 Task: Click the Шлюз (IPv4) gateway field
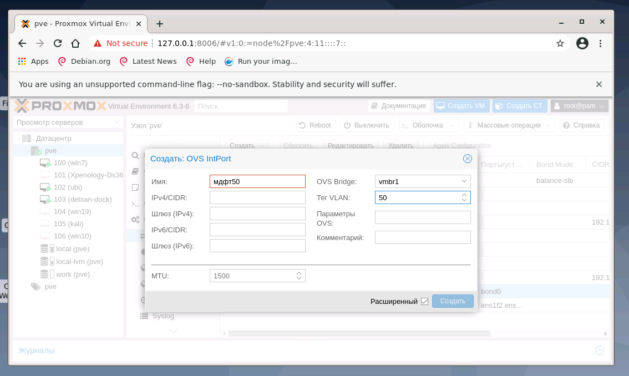click(x=257, y=214)
